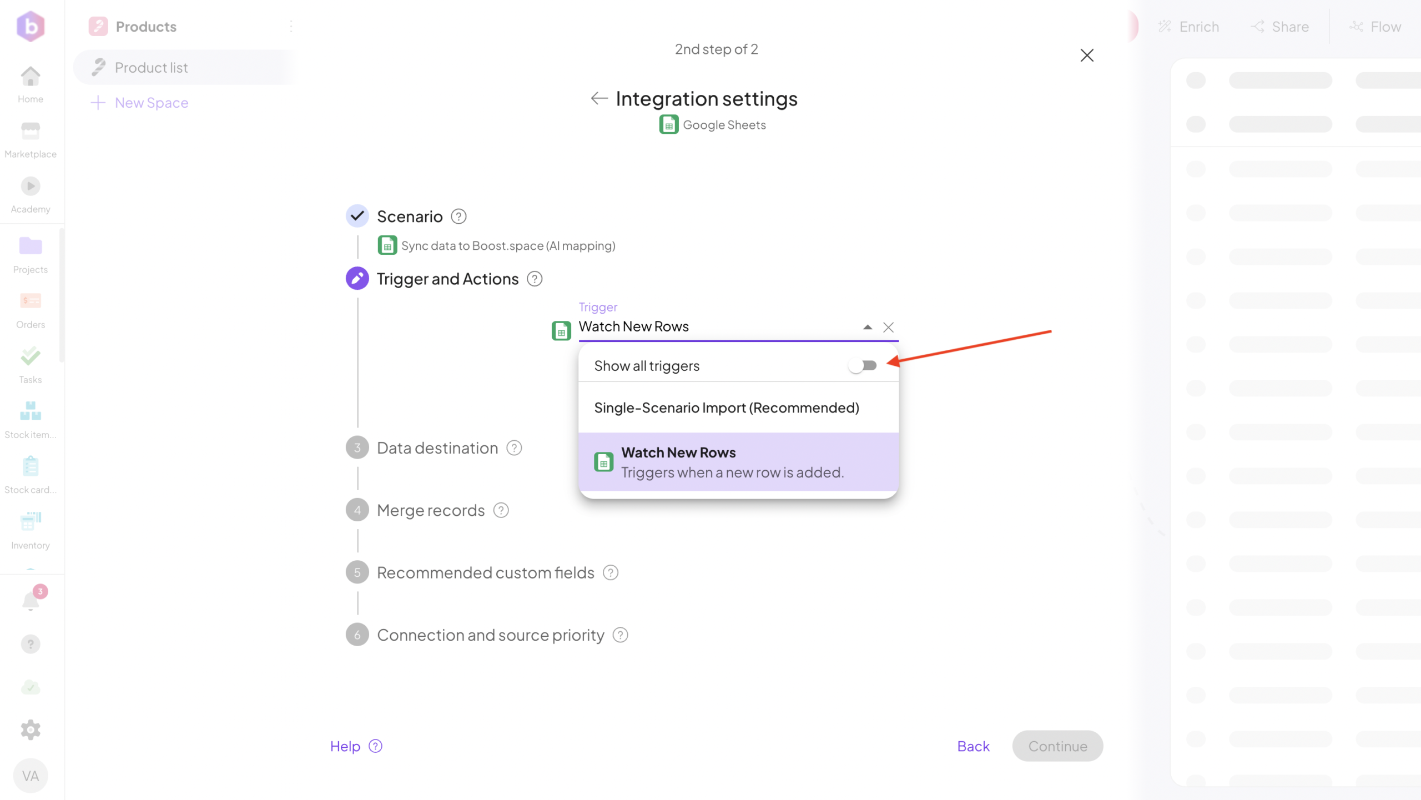1421x800 pixels.
Task: Open the Tasks checkmark icon in sidebar
Action: pyautogui.click(x=31, y=356)
